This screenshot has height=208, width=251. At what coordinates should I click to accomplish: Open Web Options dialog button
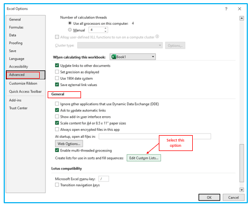click(x=69, y=144)
